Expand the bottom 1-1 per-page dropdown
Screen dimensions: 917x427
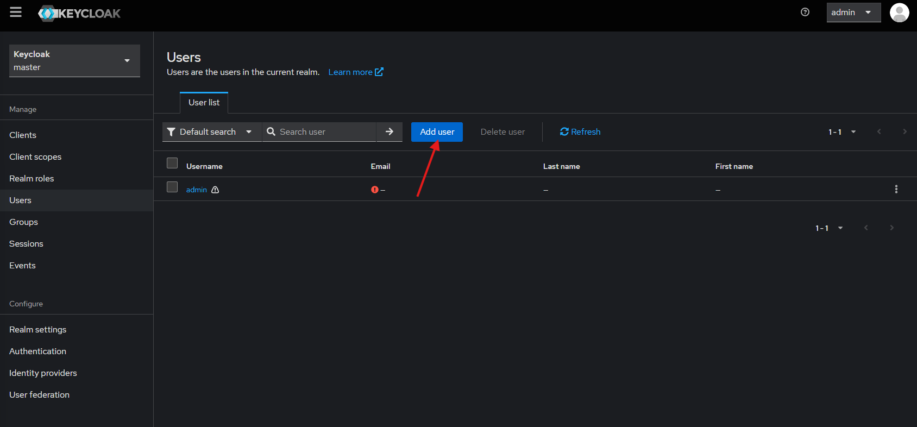click(x=829, y=228)
